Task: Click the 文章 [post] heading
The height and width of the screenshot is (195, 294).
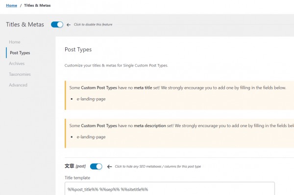Action: pyautogui.click(x=75, y=166)
